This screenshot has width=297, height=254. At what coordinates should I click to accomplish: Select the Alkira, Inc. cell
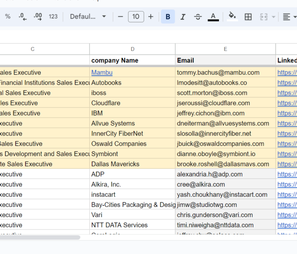tap(132, 185)
